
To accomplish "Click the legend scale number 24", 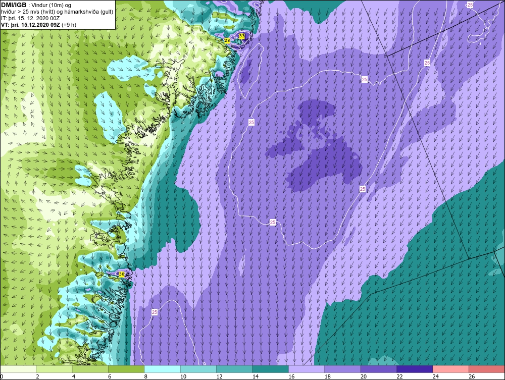I will click(x=436, y=376).
